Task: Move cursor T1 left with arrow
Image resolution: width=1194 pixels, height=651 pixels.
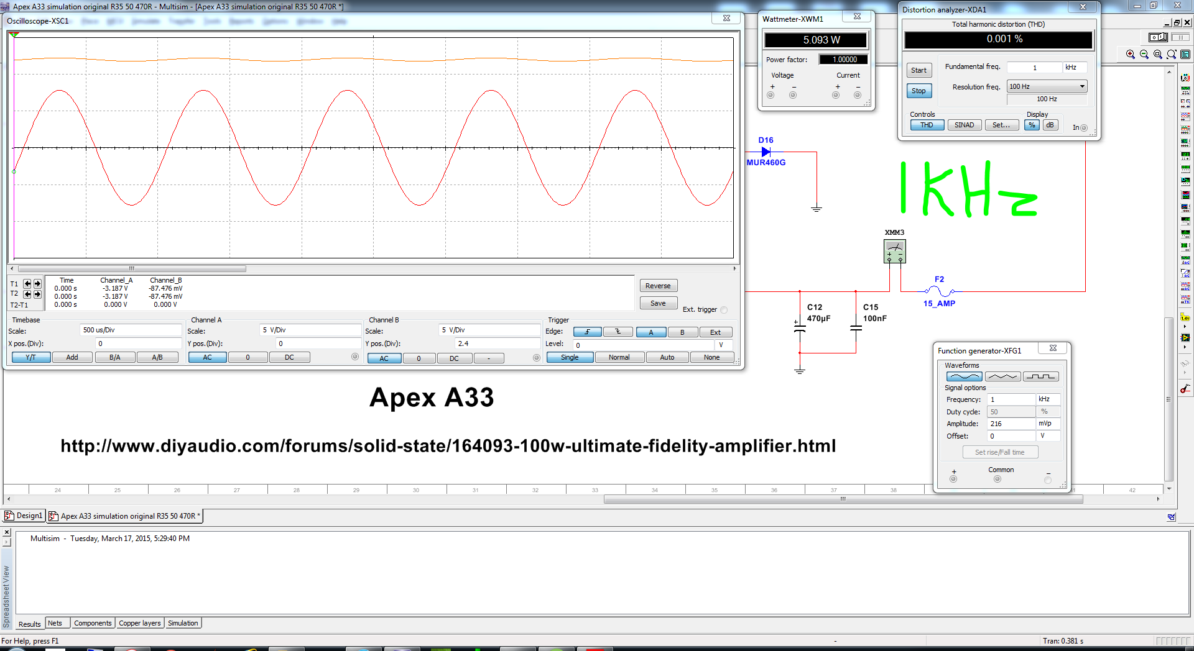Action: pos(27,284)
